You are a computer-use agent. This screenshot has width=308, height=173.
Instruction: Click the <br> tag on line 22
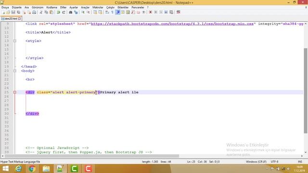pyautogui.click(x=30, y=79)
